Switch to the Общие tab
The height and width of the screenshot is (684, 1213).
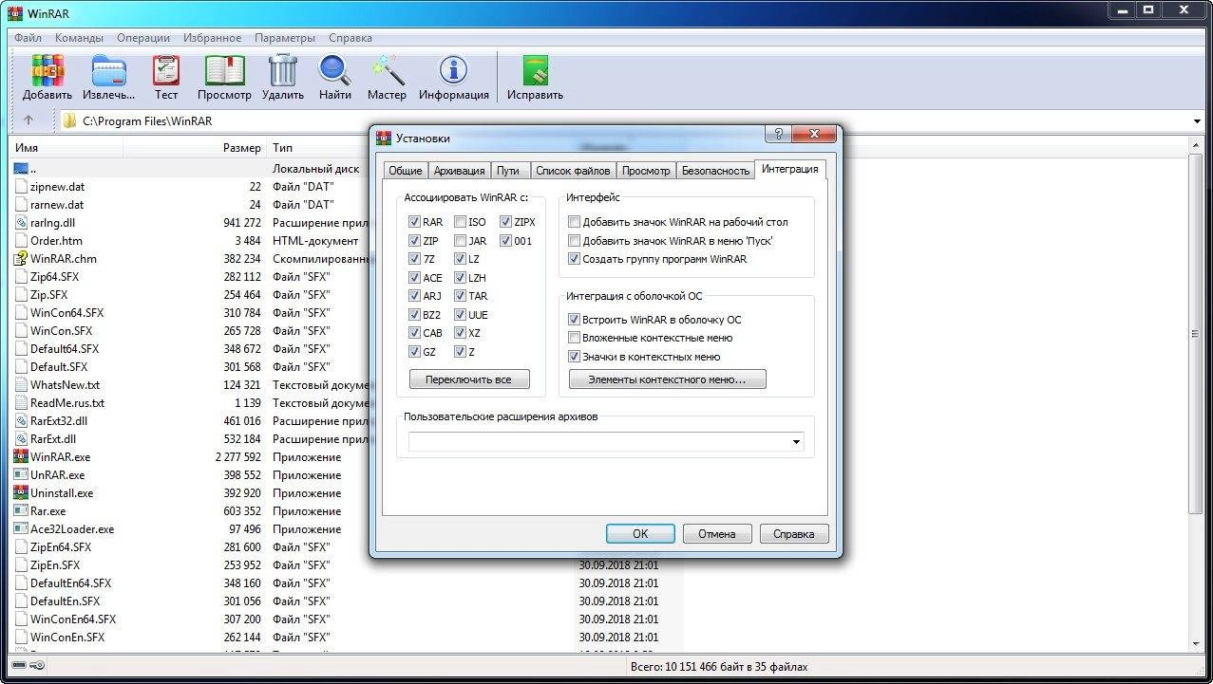(x=406, y=171)
